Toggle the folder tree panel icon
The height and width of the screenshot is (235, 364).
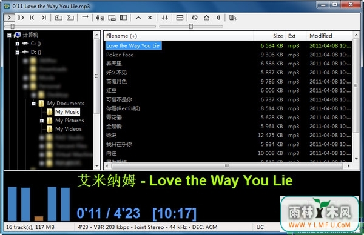click(x=123, y=18)
